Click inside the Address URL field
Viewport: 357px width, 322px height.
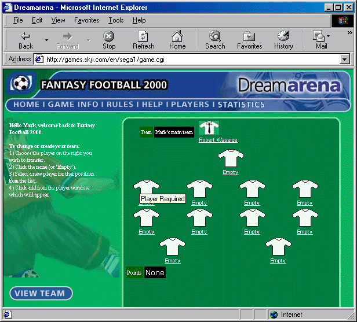[191, 59]
